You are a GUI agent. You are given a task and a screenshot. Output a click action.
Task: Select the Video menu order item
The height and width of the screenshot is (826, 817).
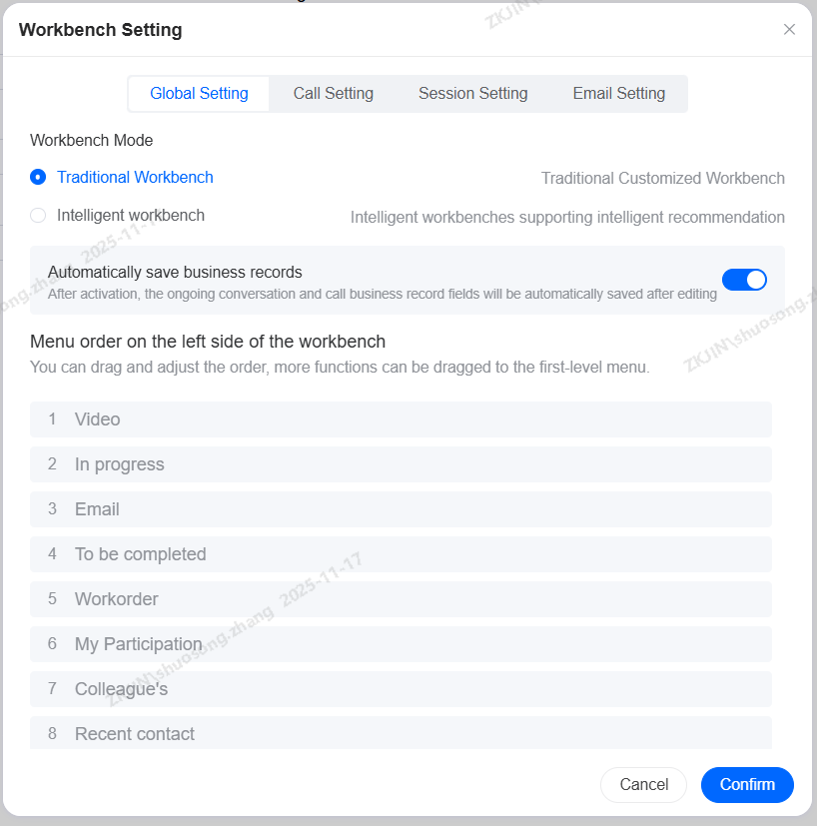tap(401, 419)
